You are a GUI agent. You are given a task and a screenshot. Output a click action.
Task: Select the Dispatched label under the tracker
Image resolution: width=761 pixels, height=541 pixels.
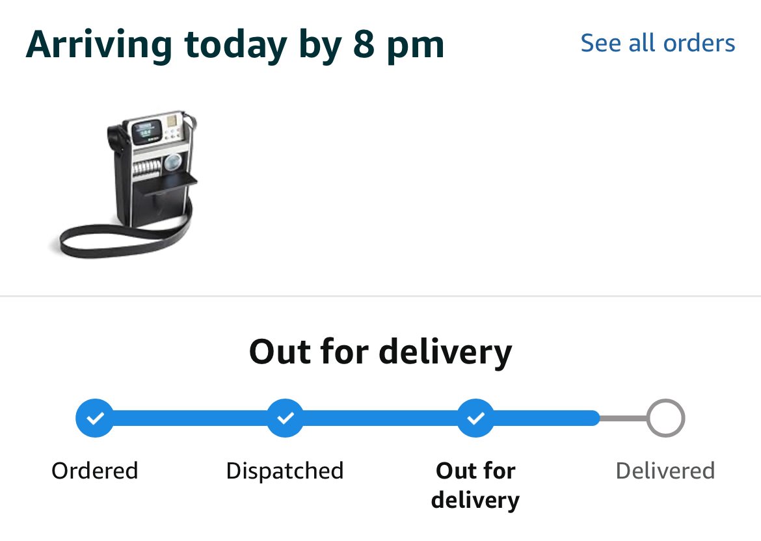[285, 471]
